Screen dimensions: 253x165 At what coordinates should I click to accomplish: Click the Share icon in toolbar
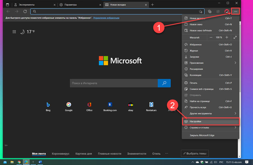(x=218, y=12)
